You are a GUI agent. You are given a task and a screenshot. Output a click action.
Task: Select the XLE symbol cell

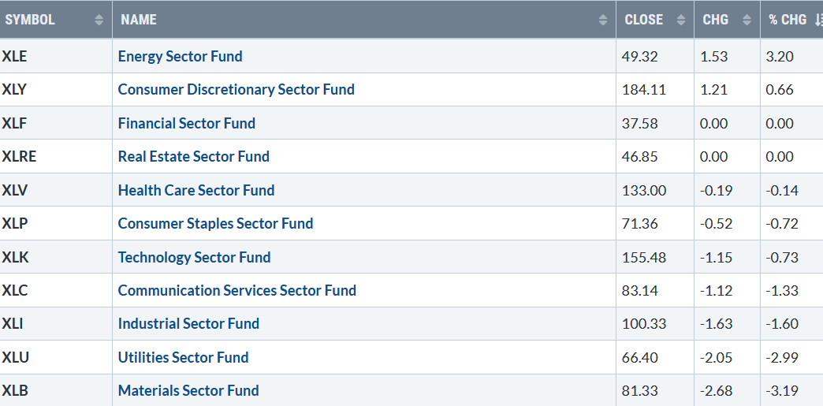(56, 56)
